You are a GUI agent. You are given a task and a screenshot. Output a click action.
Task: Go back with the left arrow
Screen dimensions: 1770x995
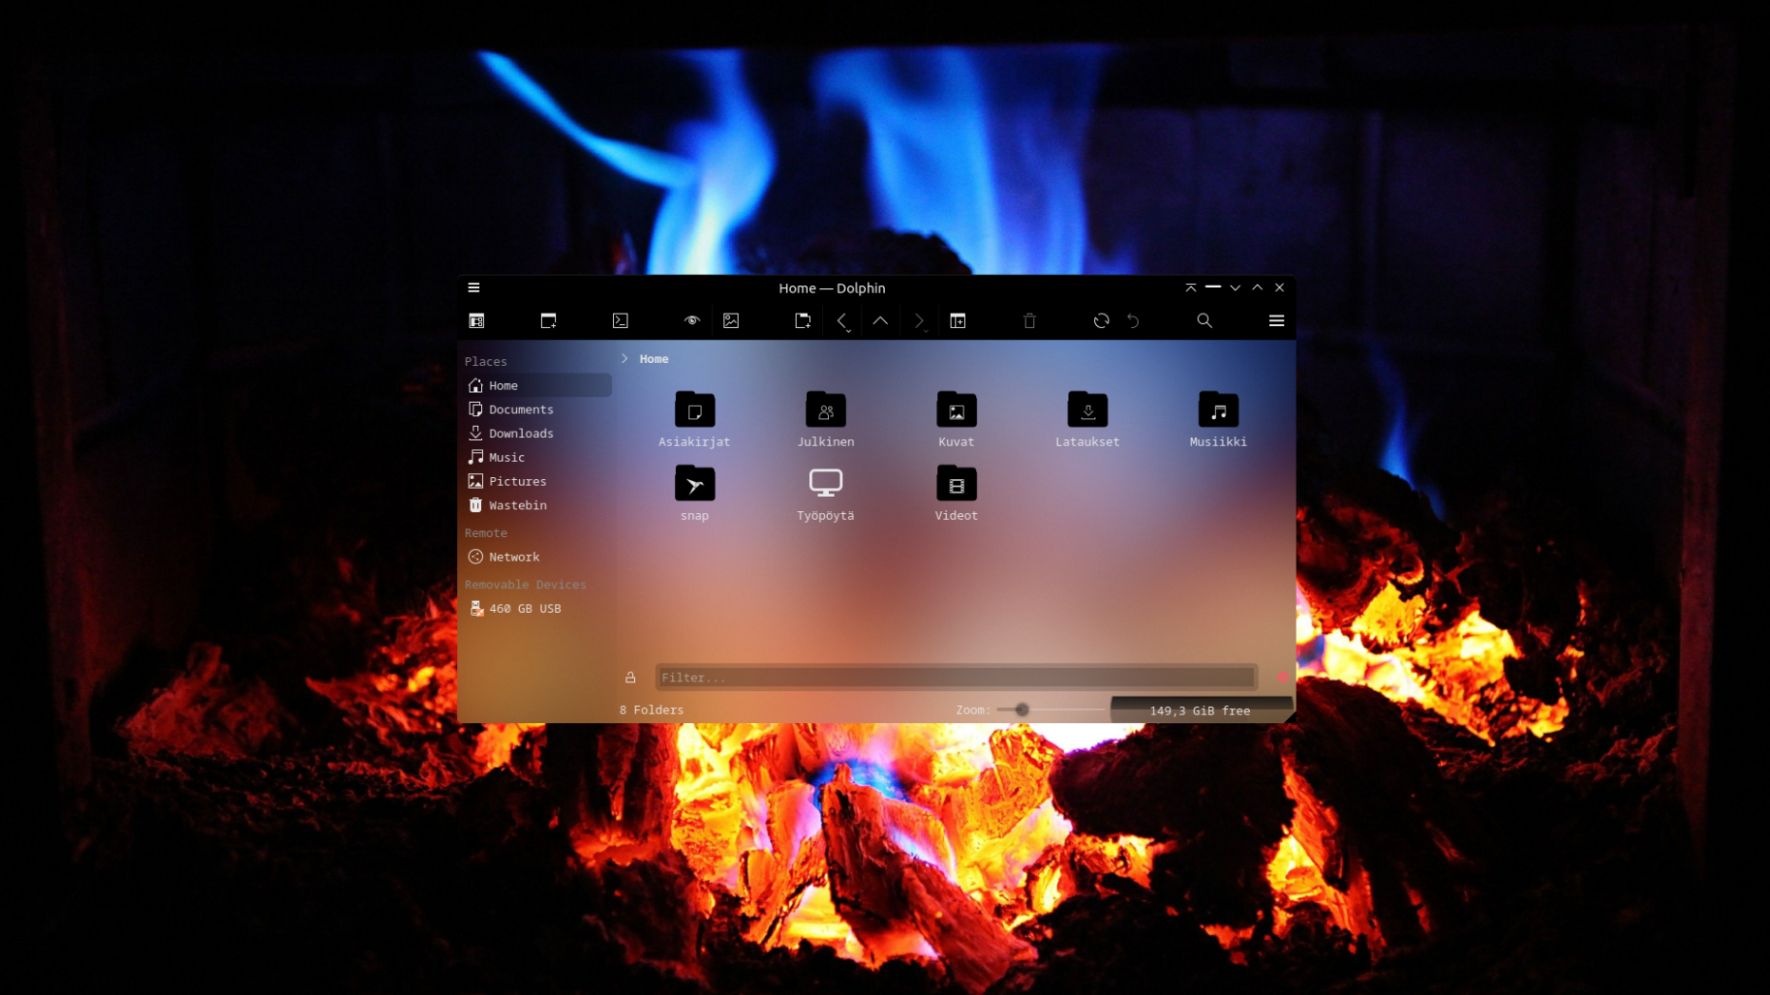(842, 321)
